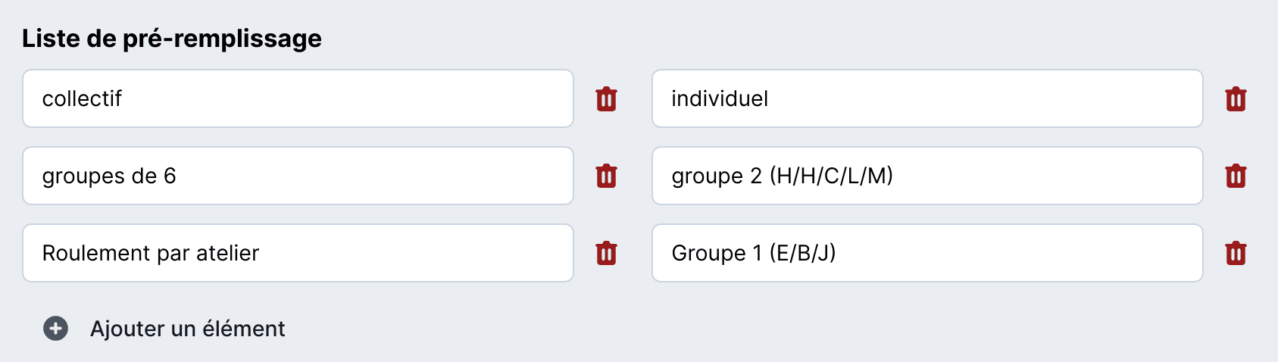1278x362 pixels.
Task: Click the plus circle icon
Action: pos(55,329)
